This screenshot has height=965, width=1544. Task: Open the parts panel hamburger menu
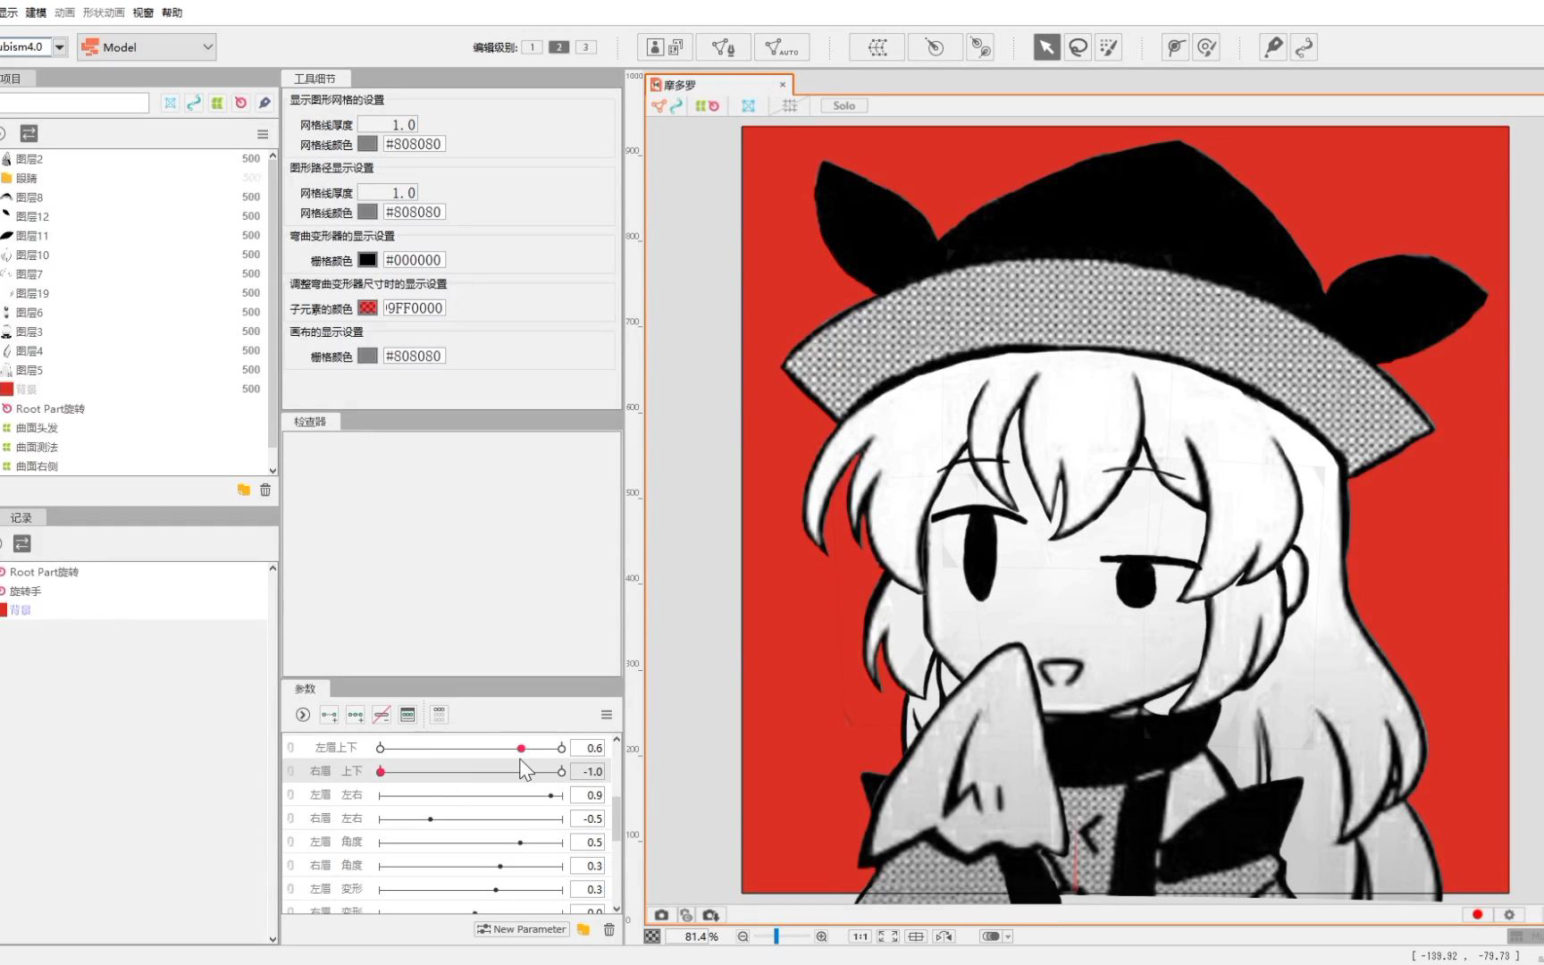263,134
